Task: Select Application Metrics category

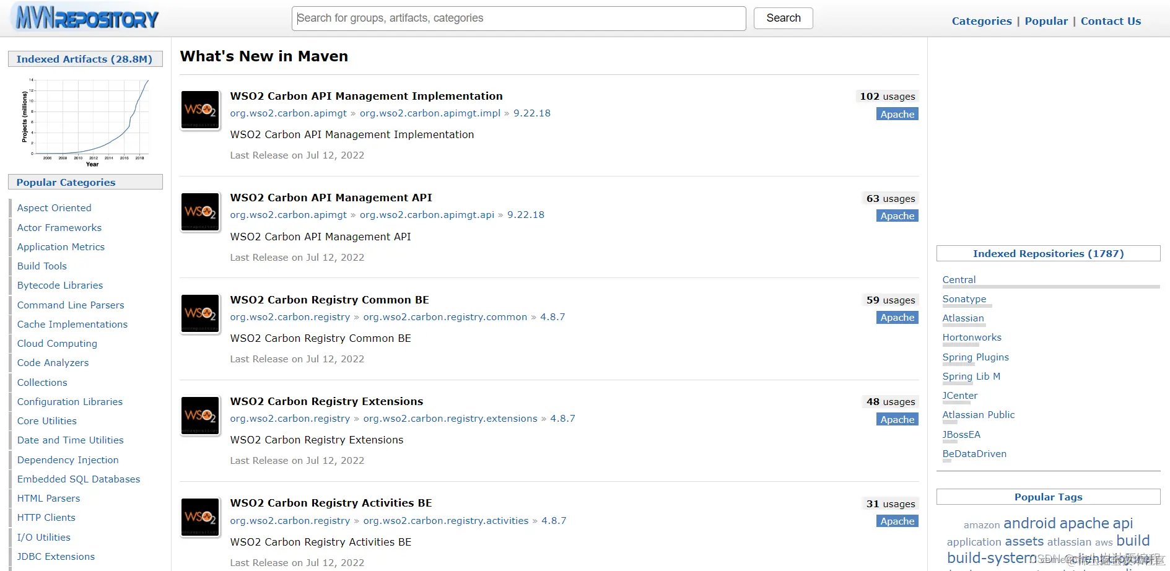Action: pos(61,246)
